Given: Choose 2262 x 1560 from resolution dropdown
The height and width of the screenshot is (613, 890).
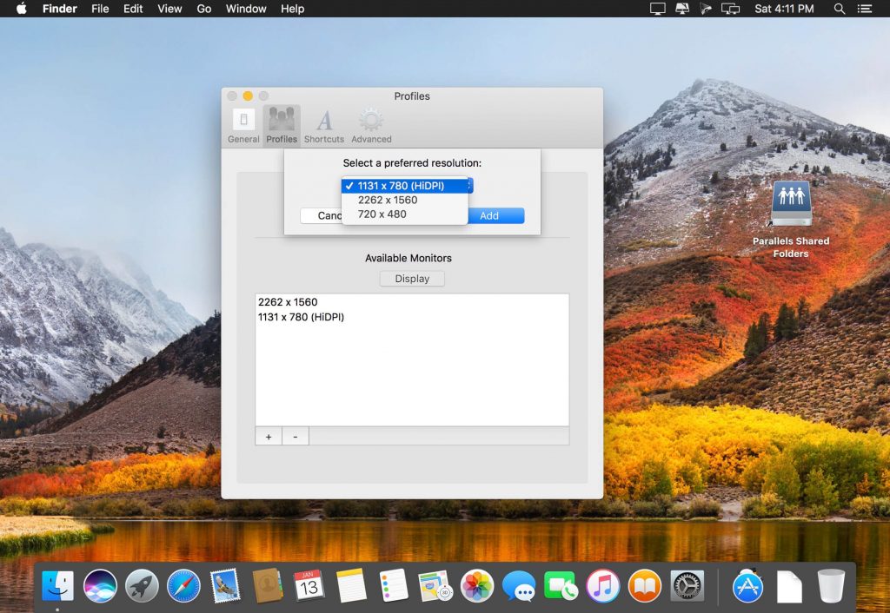Looking at the screenshot, I should [x=388, y=200].
